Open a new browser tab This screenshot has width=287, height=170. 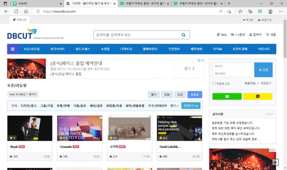coord(229,3)
